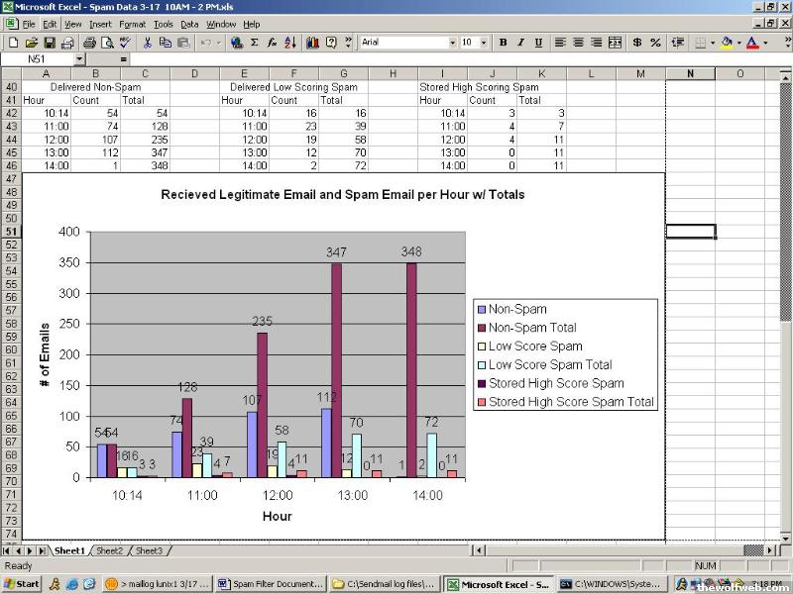
Task: Open the Arial font name dropdown
Action: (451, 43)
